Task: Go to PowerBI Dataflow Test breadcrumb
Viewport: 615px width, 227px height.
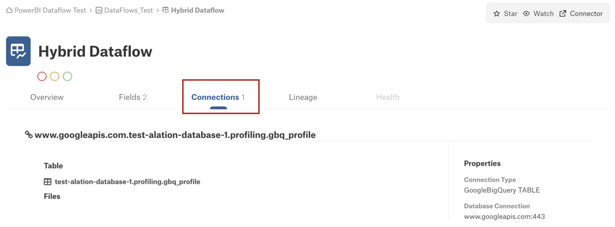Action: pos(50,11)
